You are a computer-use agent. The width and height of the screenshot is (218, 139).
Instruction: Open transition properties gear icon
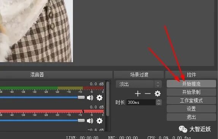158,94
